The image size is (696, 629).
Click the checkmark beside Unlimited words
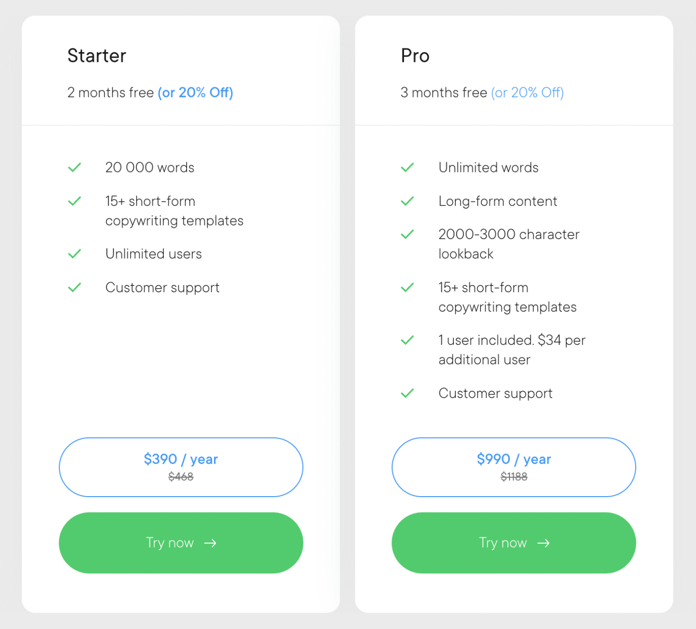(407, 168)
